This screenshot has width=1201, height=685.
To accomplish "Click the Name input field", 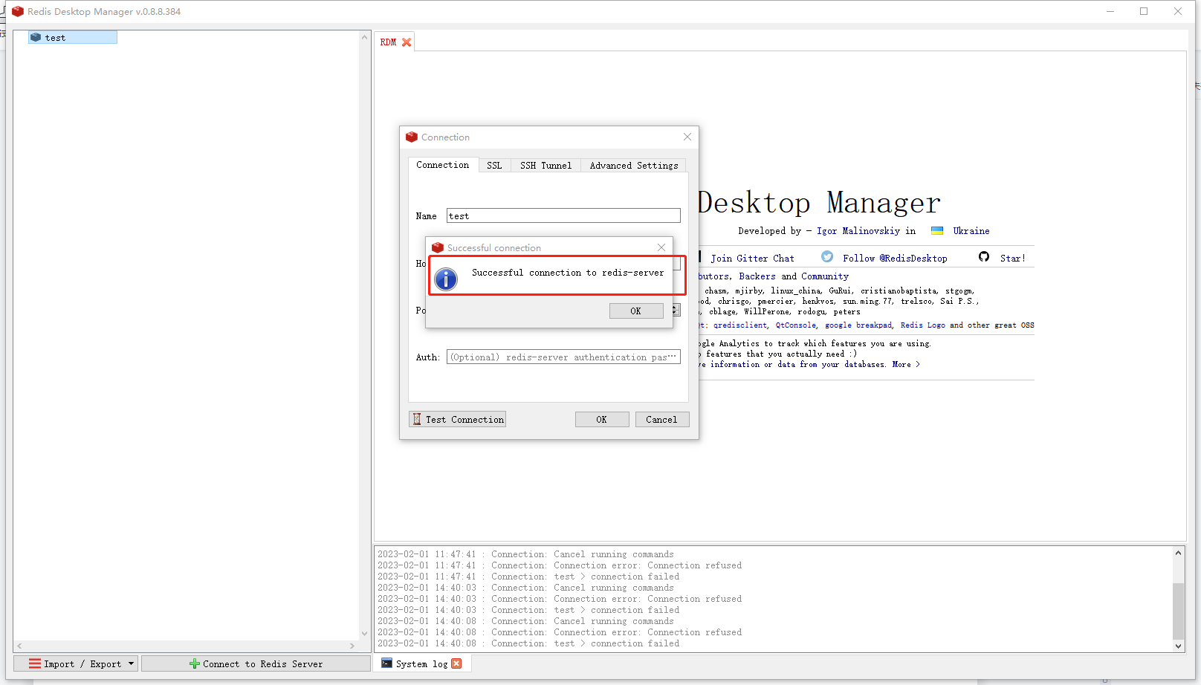I will 563,215.
